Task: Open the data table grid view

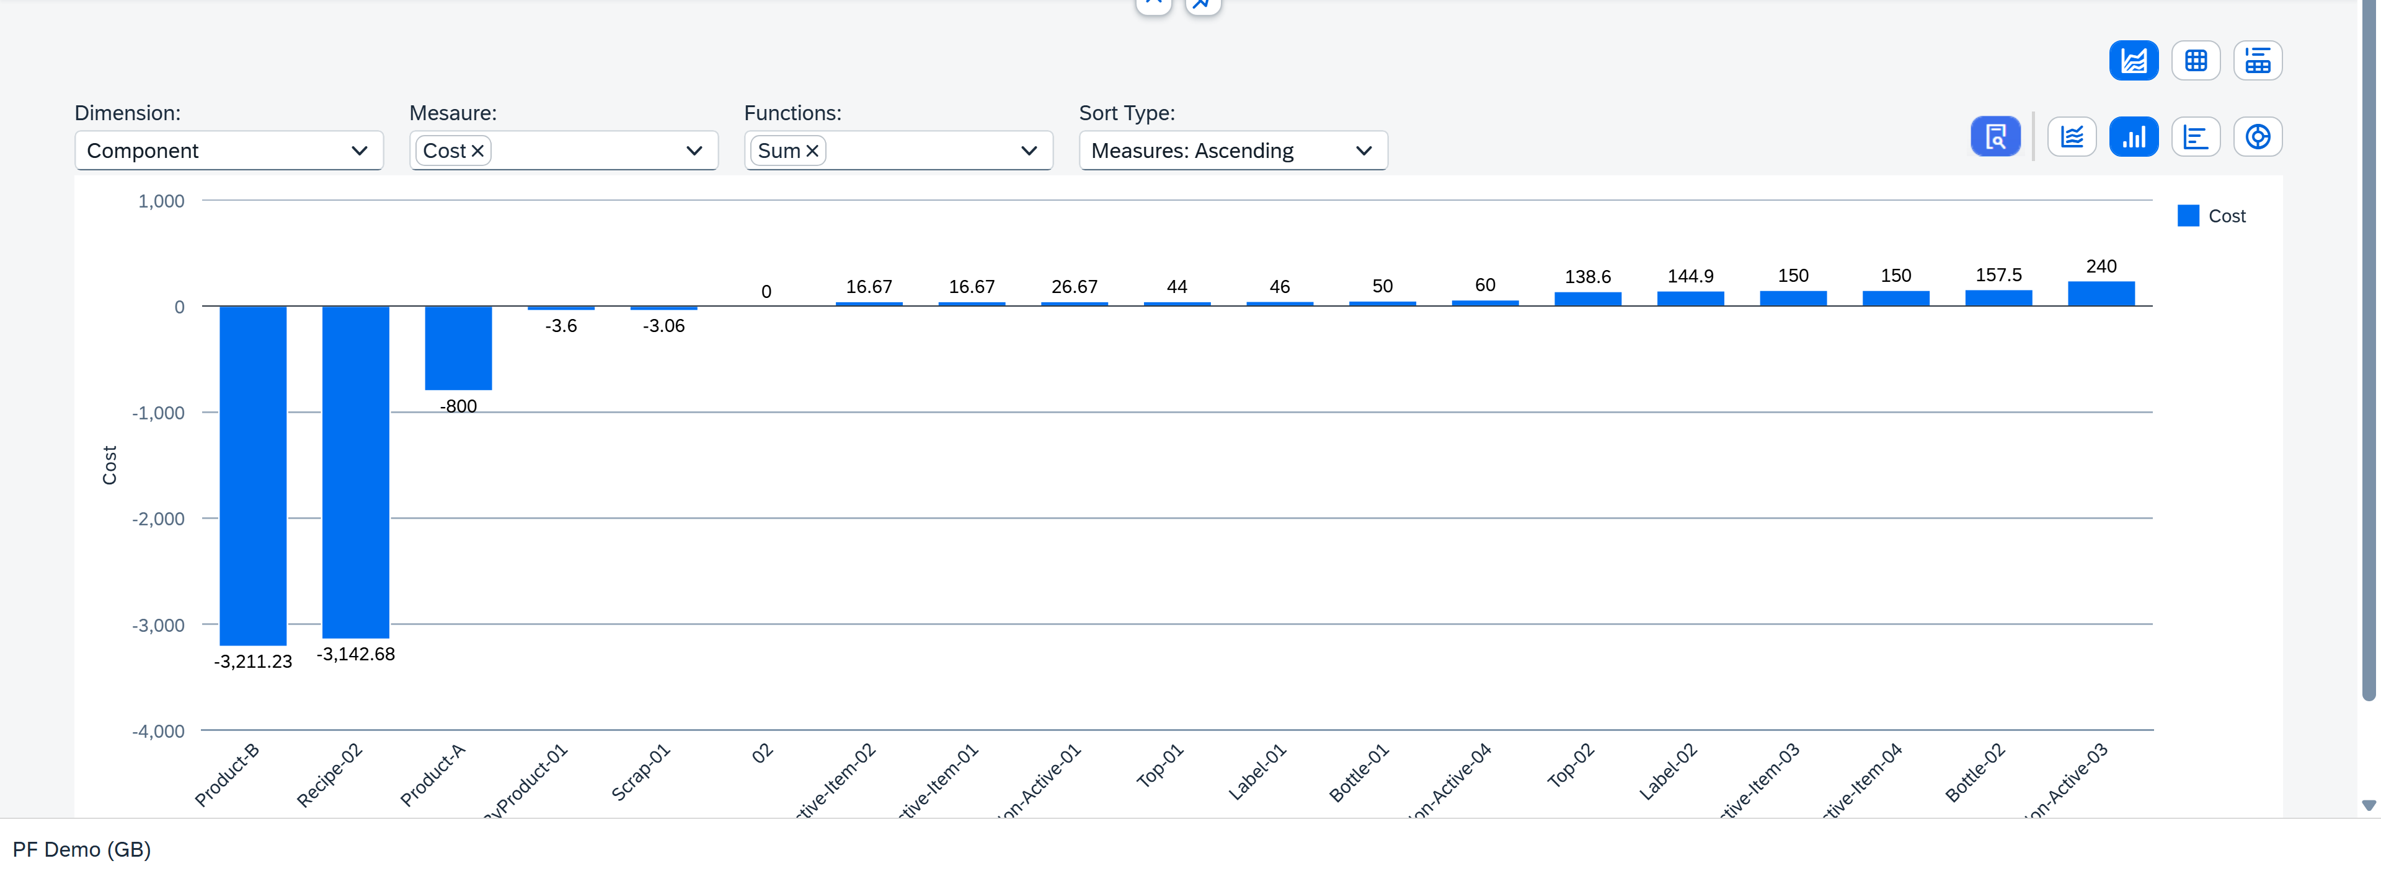Action: pyautogui.click(x=2196, y=60)
